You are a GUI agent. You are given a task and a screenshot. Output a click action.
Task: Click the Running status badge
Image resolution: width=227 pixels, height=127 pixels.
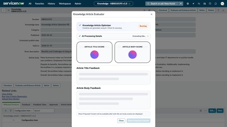143,26
